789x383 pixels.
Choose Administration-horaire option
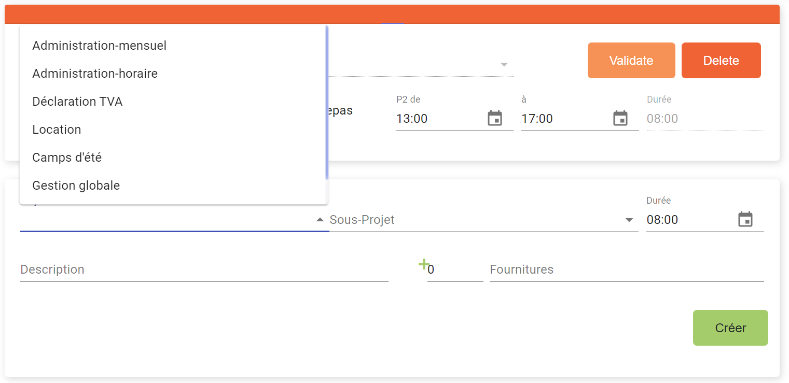[95, 74]
